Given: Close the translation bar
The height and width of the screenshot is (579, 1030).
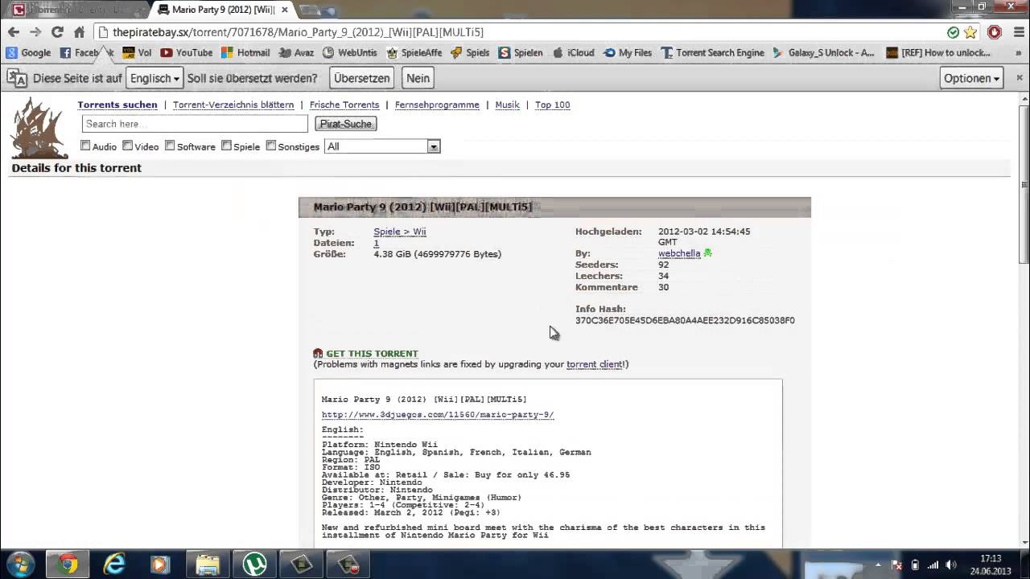Looking at the screenshot, I should tap(1020, 78).
